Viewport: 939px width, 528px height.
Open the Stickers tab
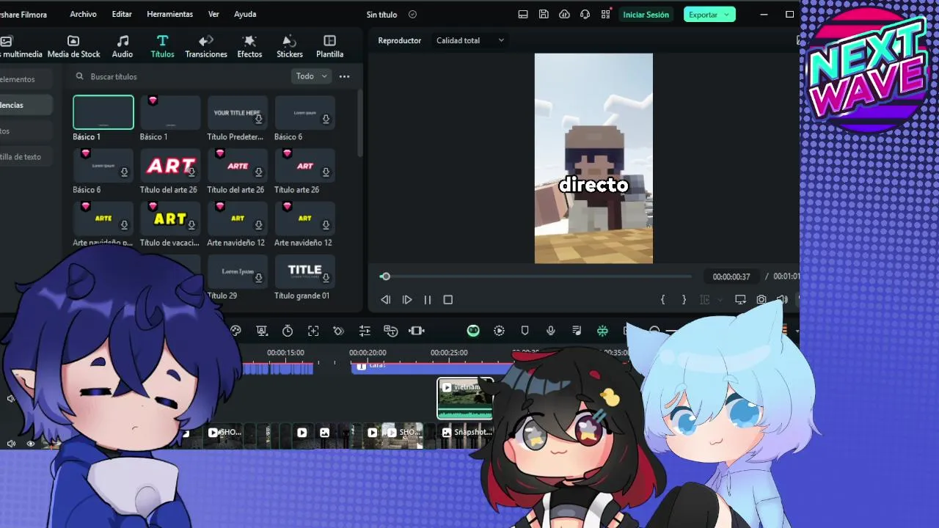[290, 46]
